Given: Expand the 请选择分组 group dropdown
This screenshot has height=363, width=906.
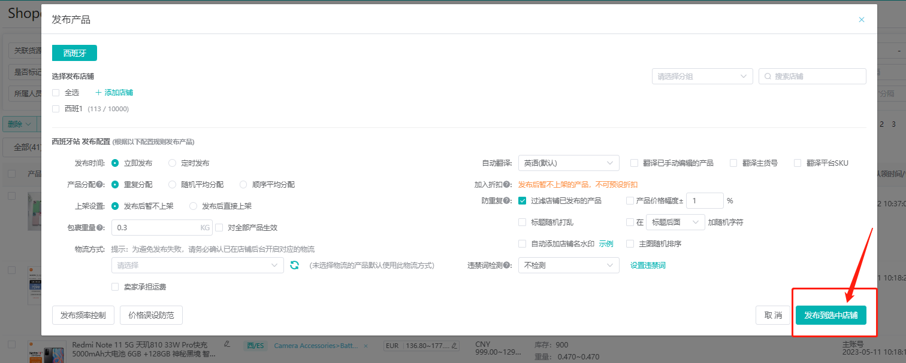Looking at the screenshot, I should point(702,76).
